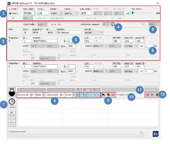Toggle the Monday M day button
The image size is (170, 144).
point(77,95)
